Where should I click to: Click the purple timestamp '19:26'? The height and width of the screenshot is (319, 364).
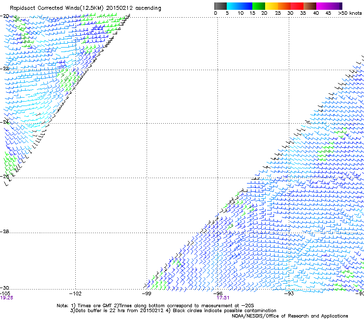pyautogui.click(x=6, y=298)
